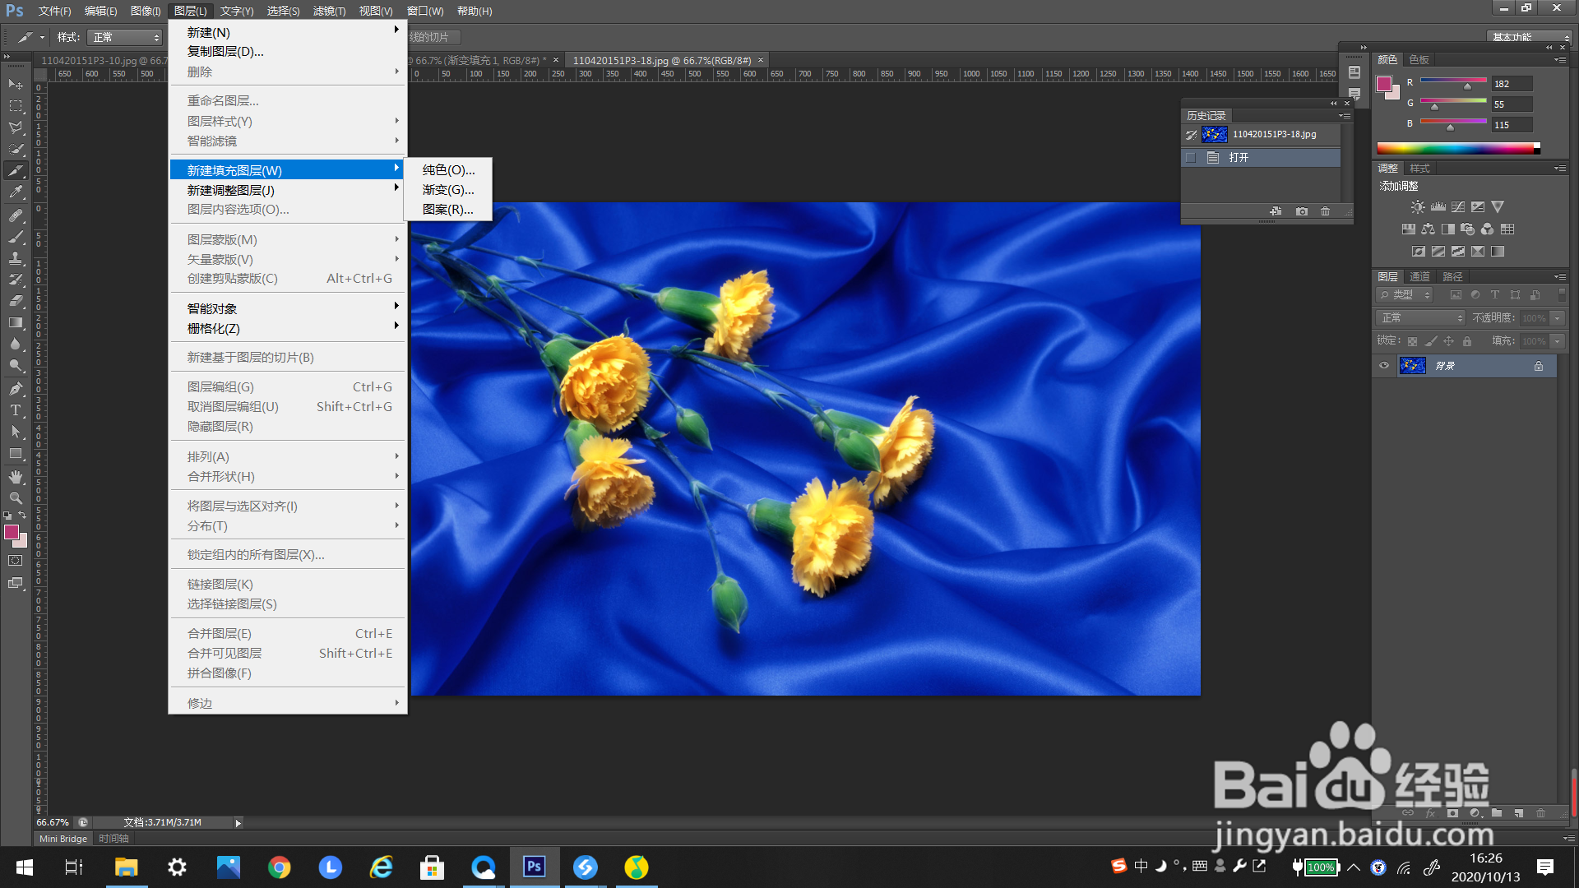Click 复制图层(D)... menu entry
Screen dimensions: 1579x888
point(225,52)
